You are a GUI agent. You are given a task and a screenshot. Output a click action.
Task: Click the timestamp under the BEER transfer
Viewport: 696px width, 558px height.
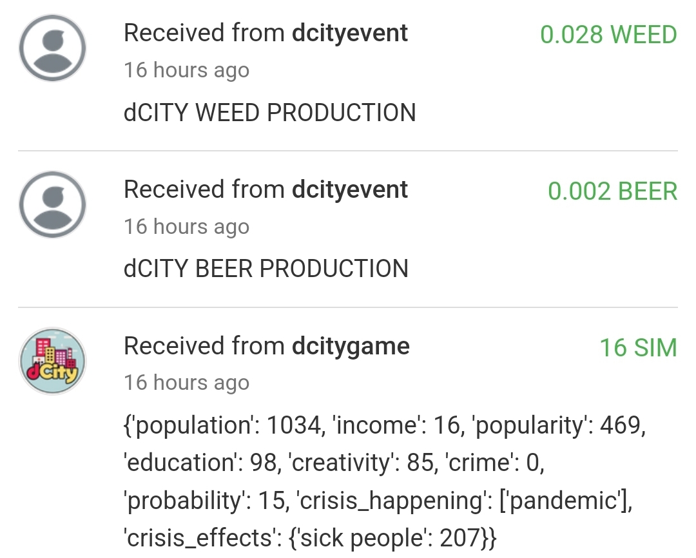pos(186,226)
